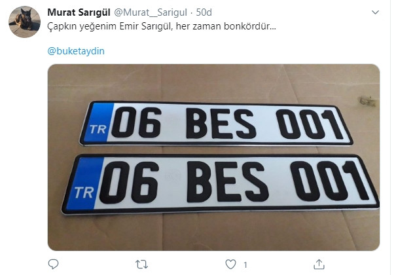Screen dimensions: 396x275
Task: Open the Murat Sarıgül display name
Action: click(x=79, y=12)
